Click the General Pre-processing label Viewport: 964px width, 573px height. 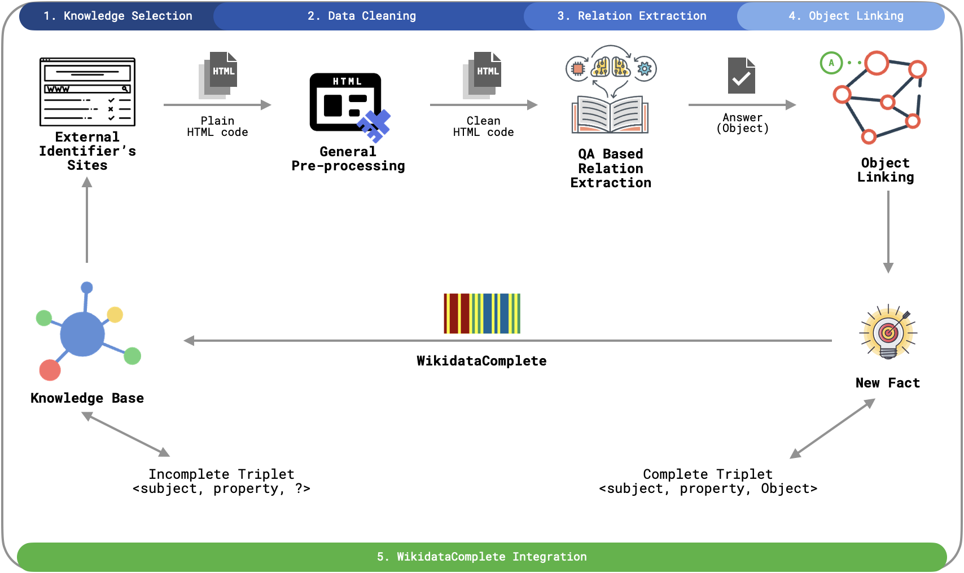click(x=348, y=158)
